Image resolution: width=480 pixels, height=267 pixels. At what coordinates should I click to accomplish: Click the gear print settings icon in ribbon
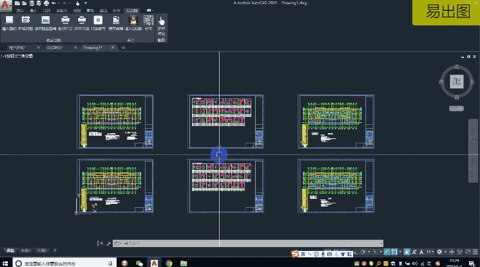pos(99,21)
